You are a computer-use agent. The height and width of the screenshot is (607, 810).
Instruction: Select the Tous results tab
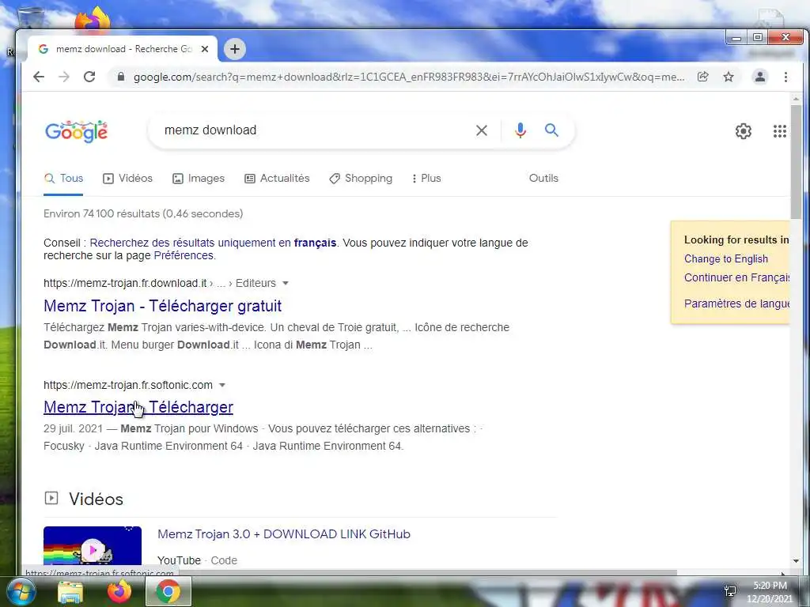click(63, 178)
